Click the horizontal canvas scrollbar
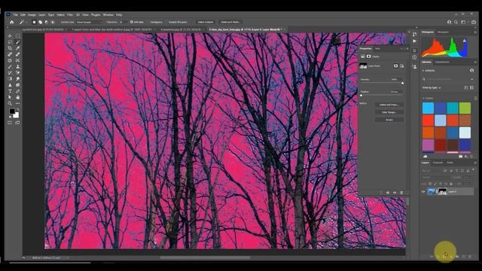This screenshot has width=482, height=271. point(206,257)
